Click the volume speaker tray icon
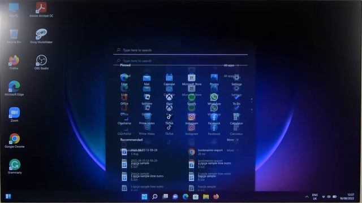 click(x=329, y=197)
